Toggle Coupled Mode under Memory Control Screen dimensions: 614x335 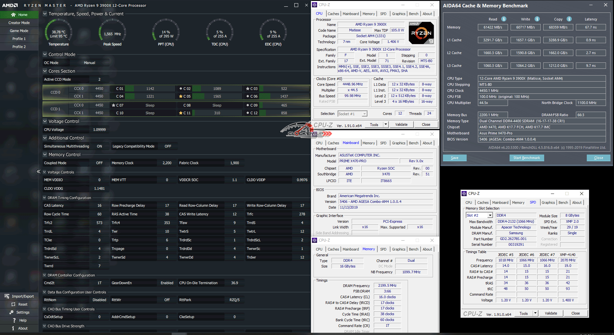click(x=99, y=163)
